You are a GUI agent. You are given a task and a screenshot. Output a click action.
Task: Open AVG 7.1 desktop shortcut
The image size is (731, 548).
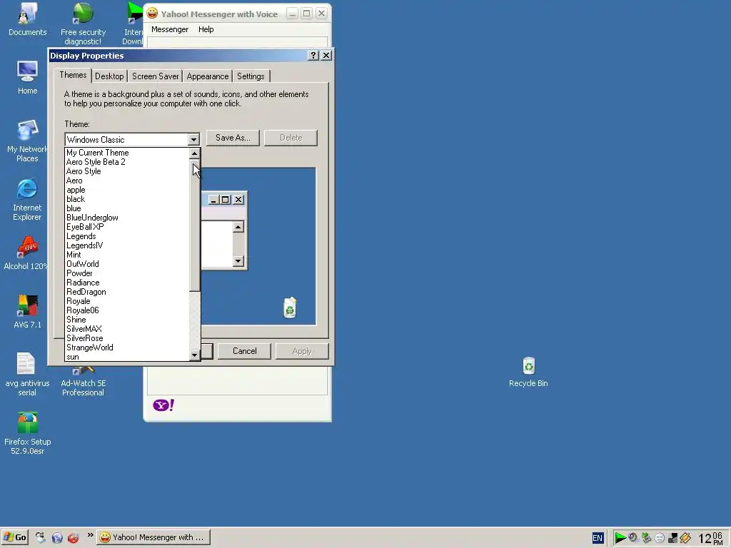(x=27, y=311)
